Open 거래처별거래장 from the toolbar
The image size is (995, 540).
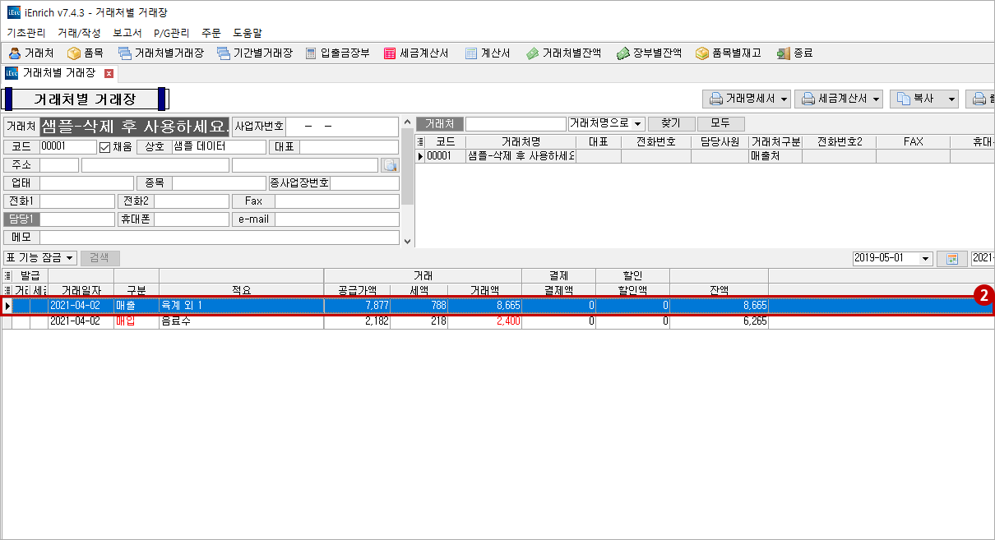click(161, 53)
